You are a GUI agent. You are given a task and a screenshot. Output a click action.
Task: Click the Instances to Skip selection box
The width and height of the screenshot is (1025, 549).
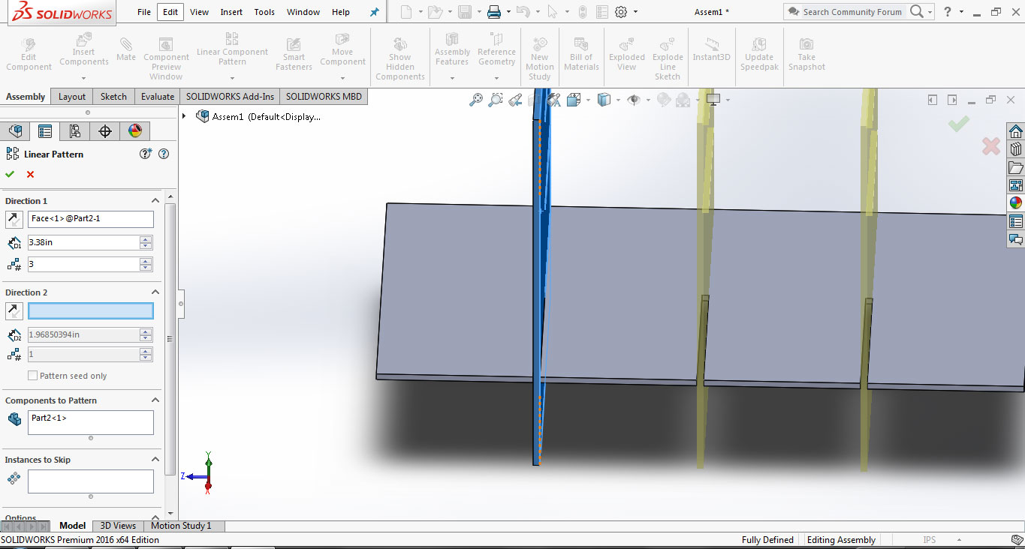pos(91,481)
